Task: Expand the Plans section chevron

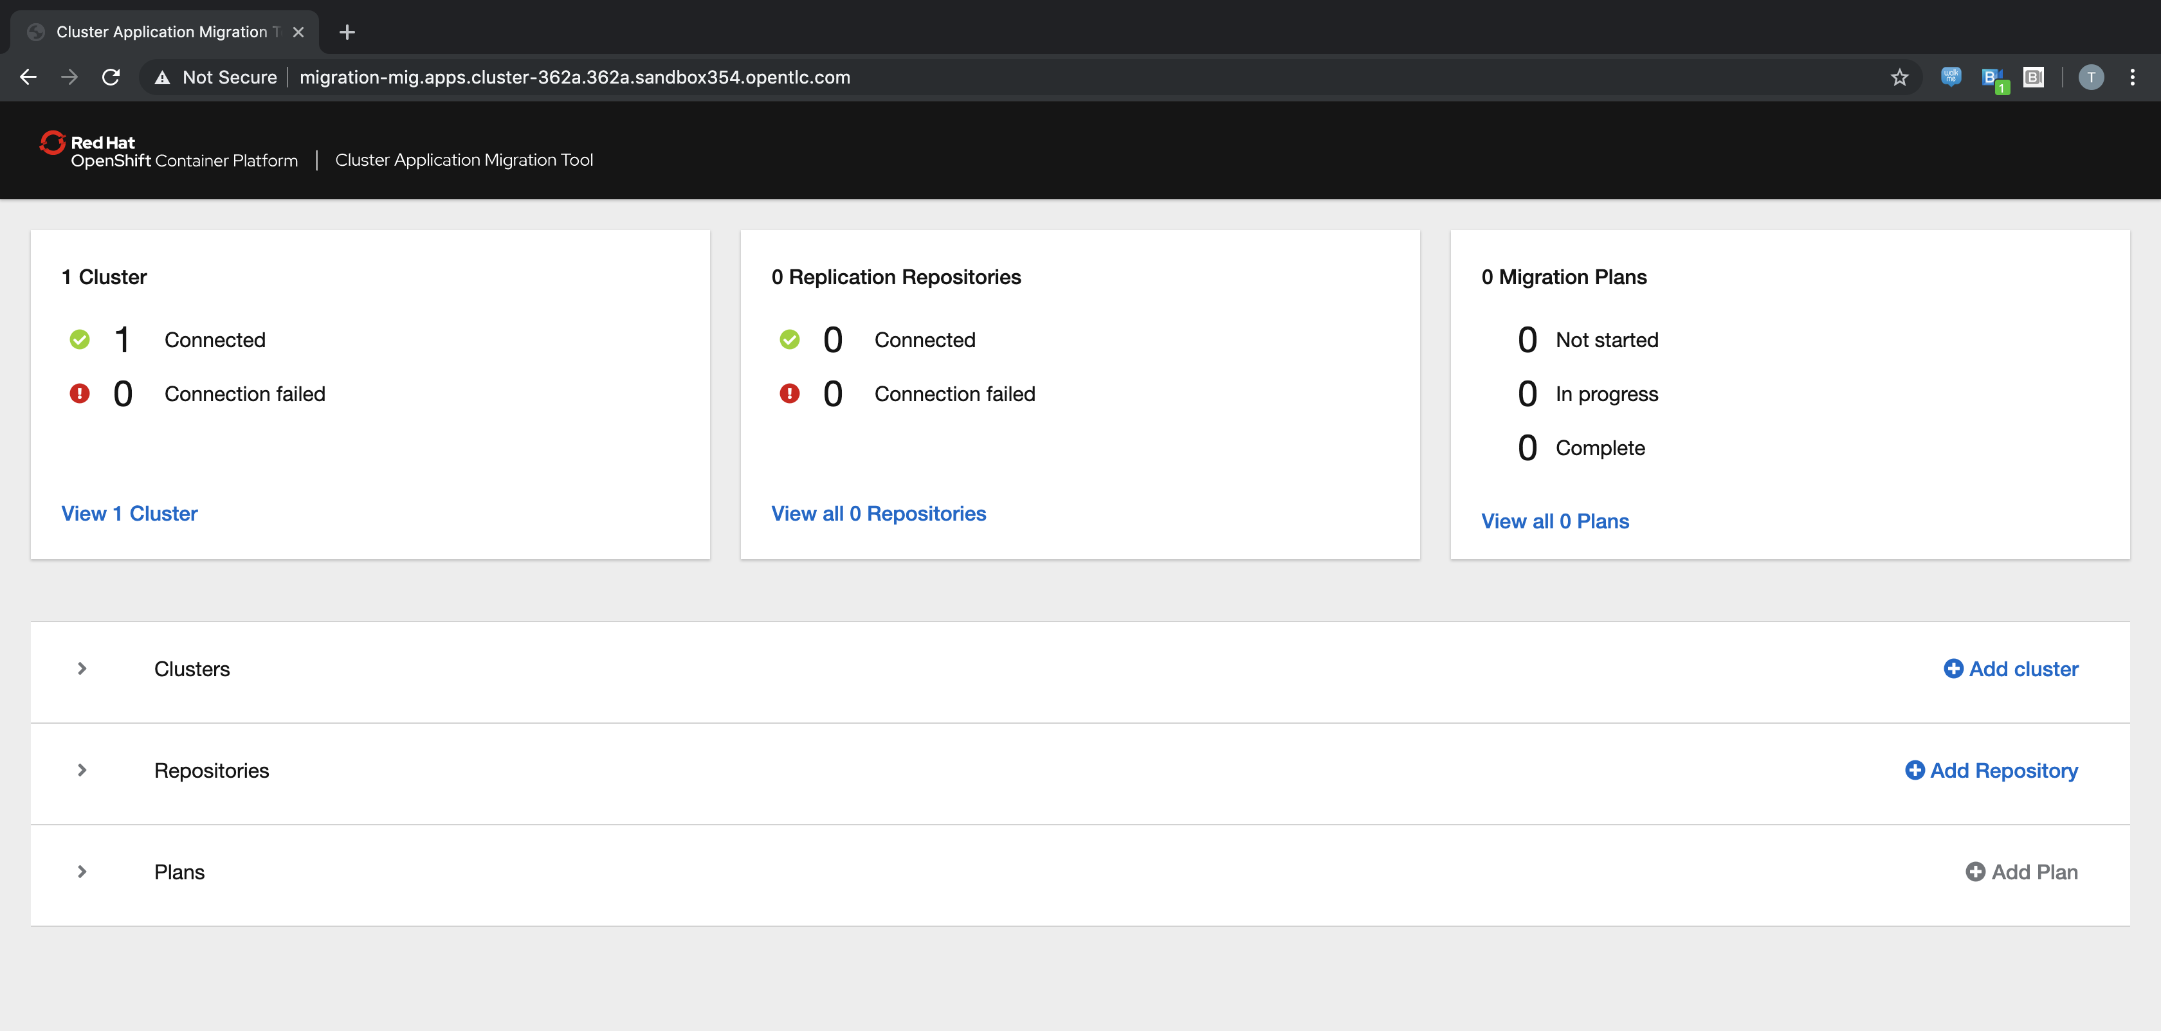Action: point(82,871)
